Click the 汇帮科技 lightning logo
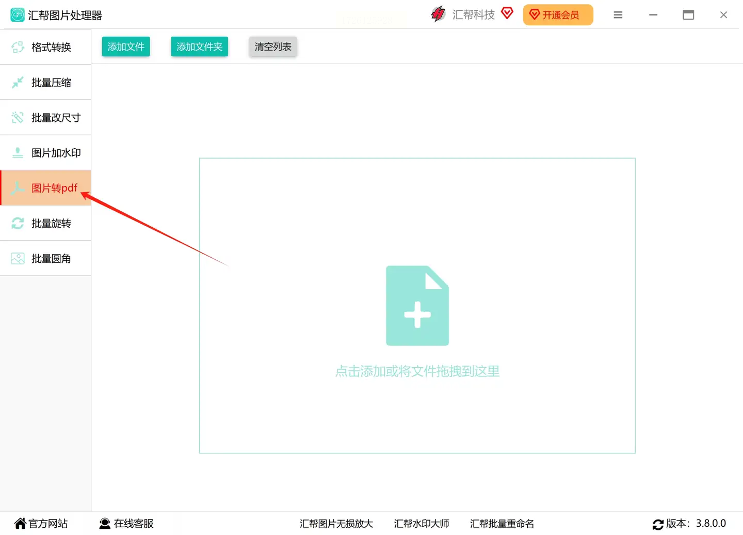Screen dimensions: 743x535 (438, 14)
